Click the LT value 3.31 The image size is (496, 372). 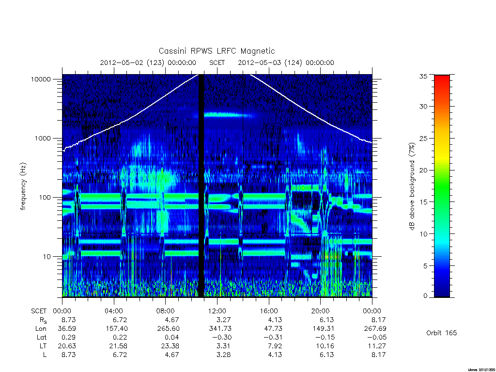(x=224, y=346)
